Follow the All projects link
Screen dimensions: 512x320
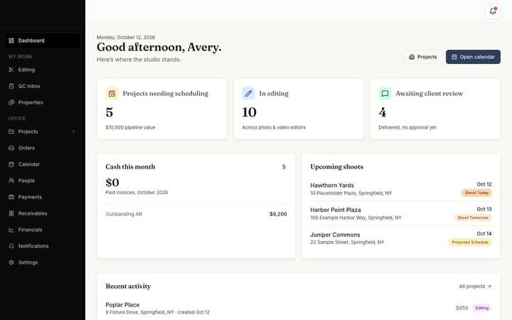475,286
